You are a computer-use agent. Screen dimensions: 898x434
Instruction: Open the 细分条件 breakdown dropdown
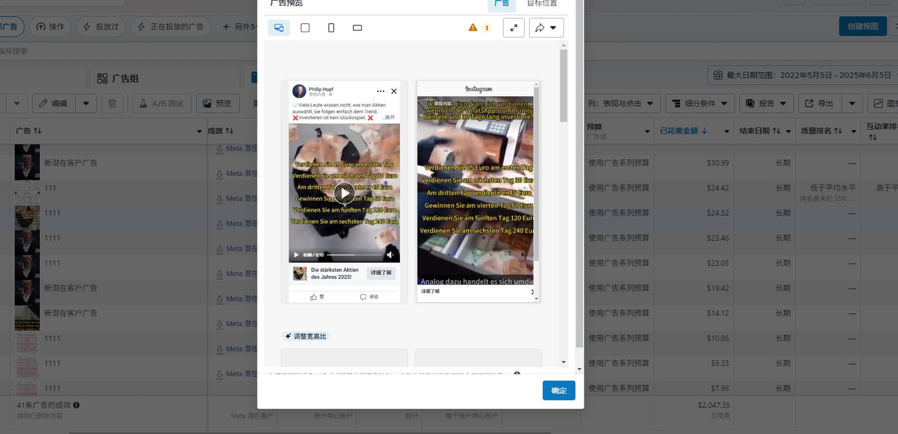click(699, 104)
